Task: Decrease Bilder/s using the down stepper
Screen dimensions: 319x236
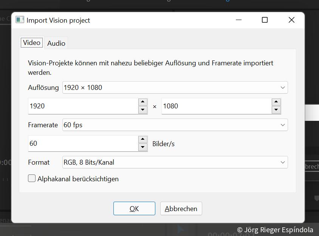Action: 143,147
